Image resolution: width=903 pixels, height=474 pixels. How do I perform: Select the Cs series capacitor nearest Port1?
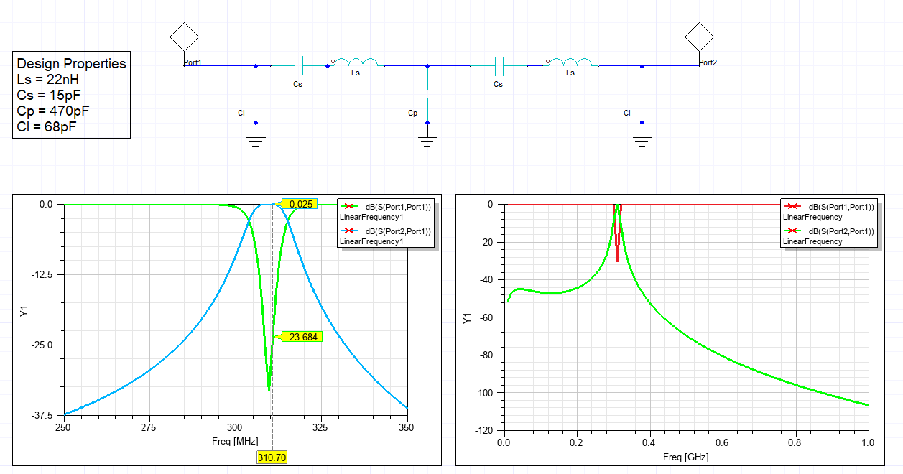(298, 66)
